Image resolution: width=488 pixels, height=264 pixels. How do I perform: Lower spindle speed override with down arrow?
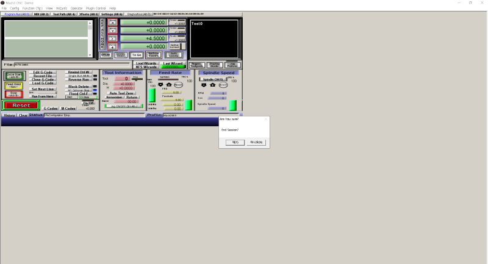(x=204, y=85)
